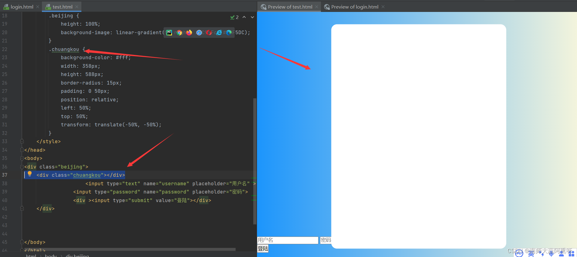Click the div class="chuangkou" line 37
This screenshot has height=257, width=577.
81,175
